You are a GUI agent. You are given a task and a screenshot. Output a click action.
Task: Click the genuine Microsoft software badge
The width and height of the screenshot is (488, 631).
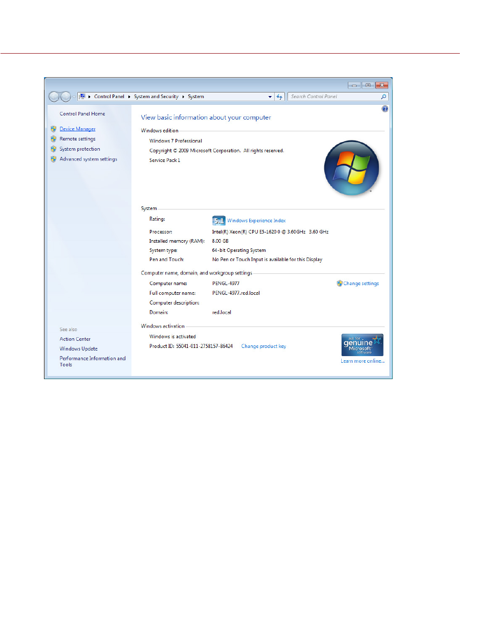pos(362,345)
